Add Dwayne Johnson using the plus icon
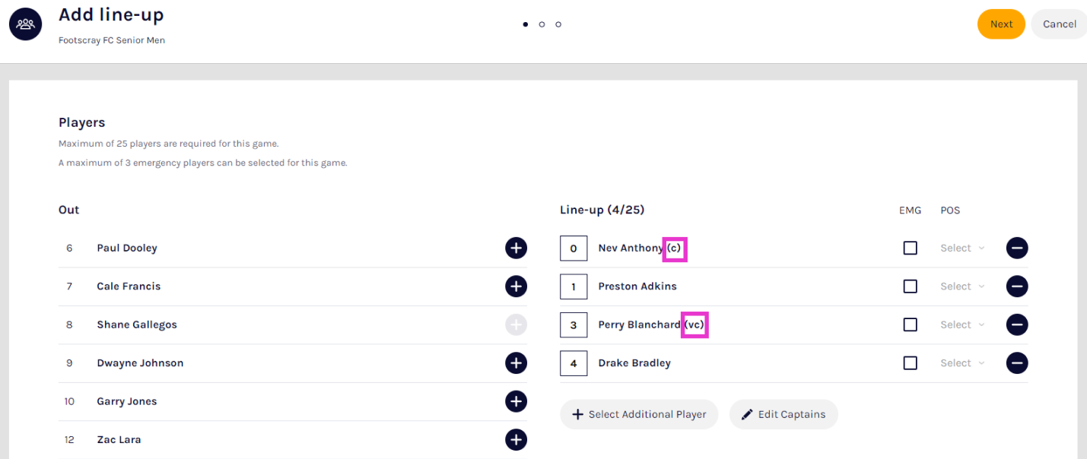1087x459 pixels. [516, 363]
